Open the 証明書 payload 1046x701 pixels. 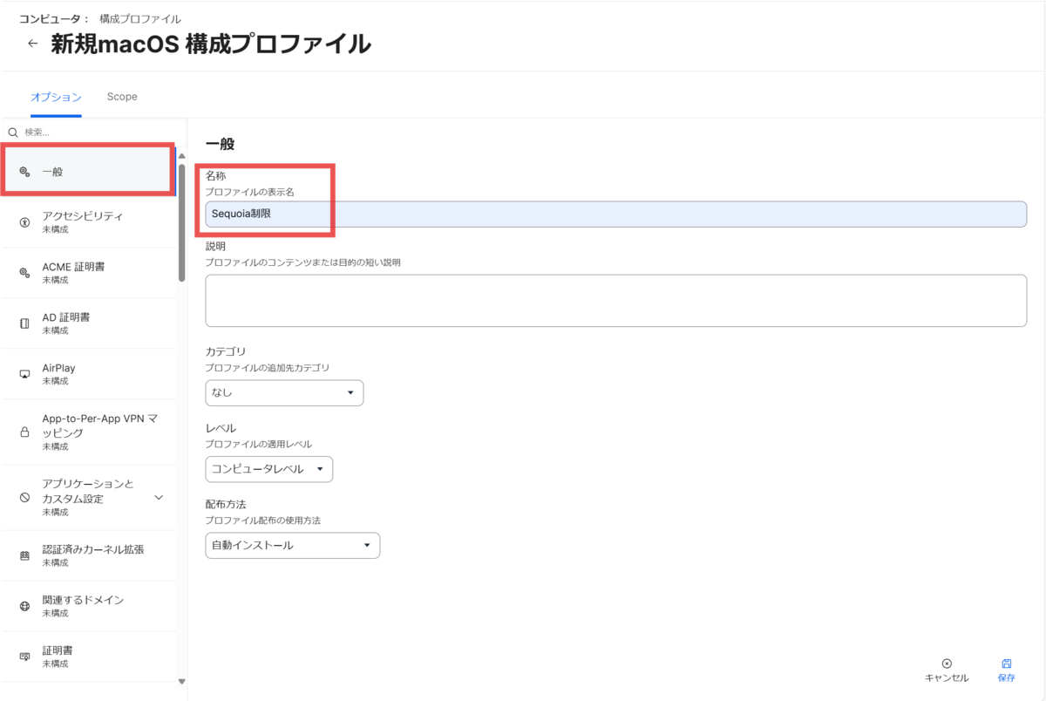89,657
